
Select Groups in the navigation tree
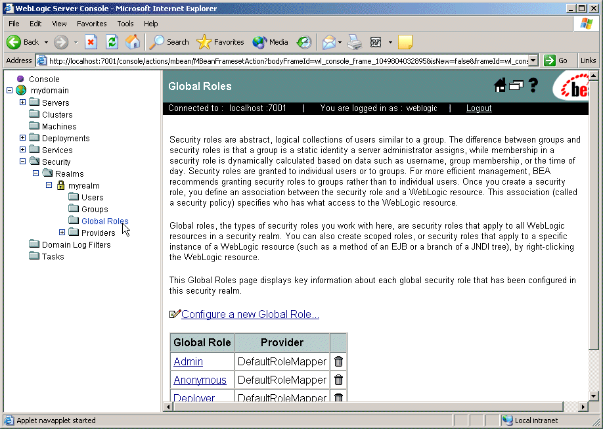[x=95, y=210]
